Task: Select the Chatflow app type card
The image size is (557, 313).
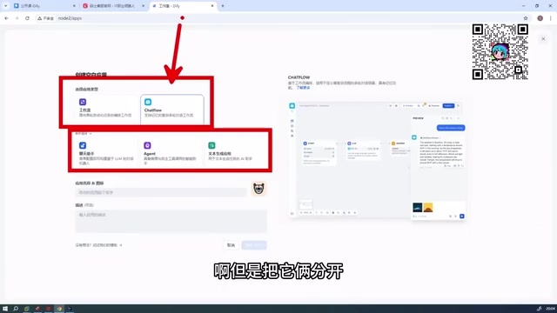Action: click(x=172, y=110)
